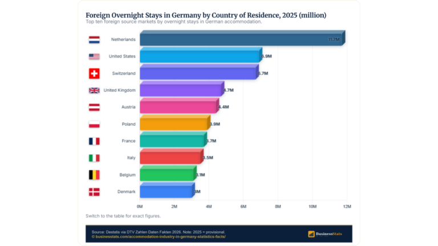Image resolution: width=438 pixels, height=246 pixels.
Task: Click the United States country label
Action: click(122, 56)
